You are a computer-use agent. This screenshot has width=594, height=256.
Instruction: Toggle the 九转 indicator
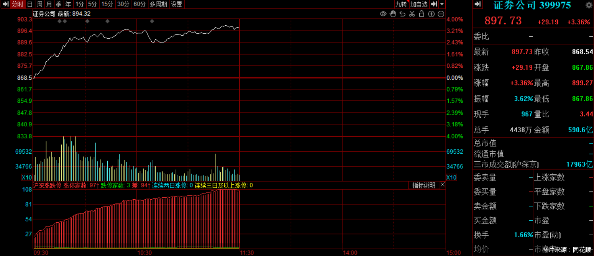401,4
